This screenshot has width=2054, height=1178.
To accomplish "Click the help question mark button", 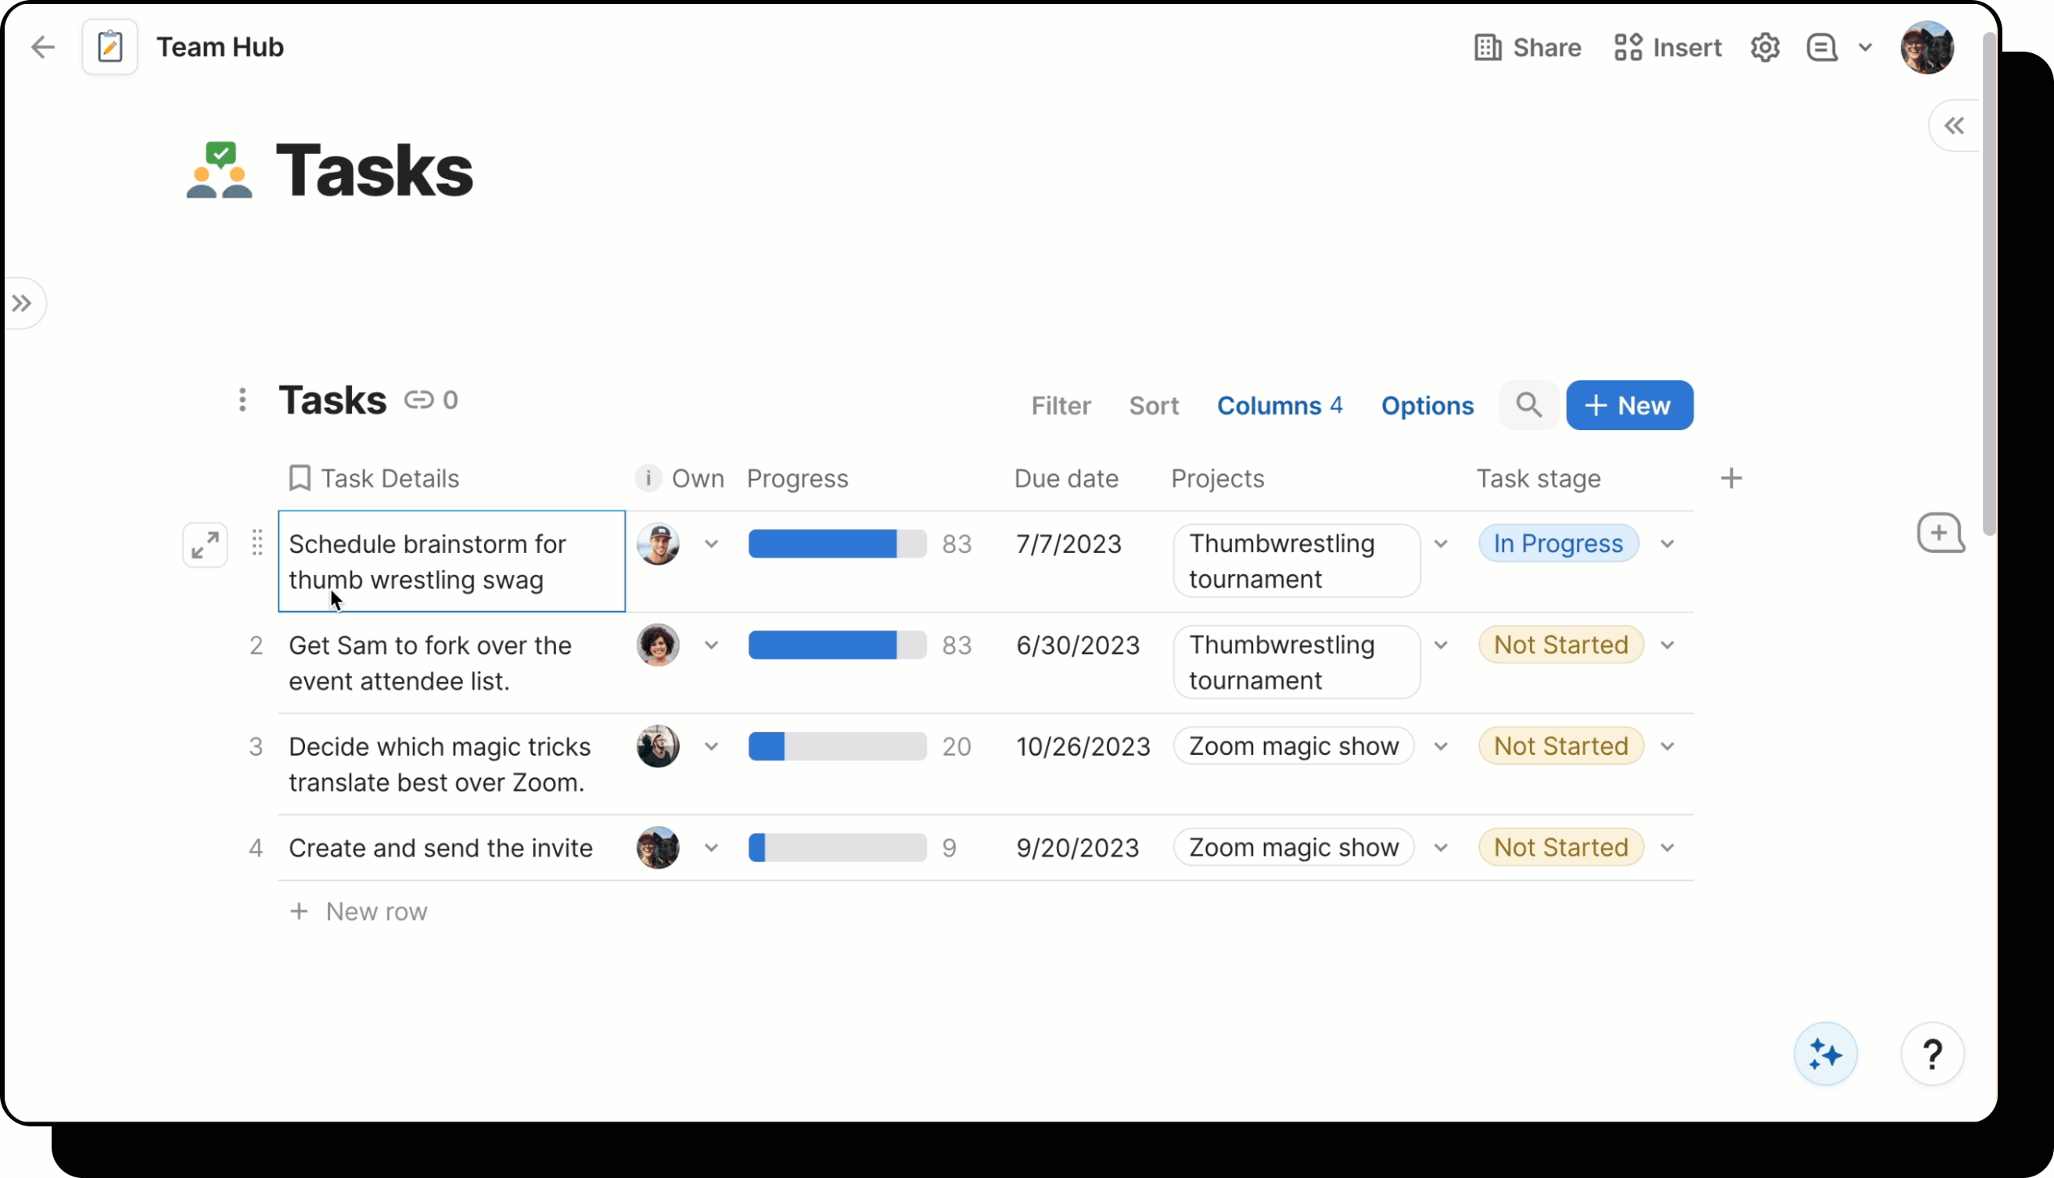I will point(1933,1054).
